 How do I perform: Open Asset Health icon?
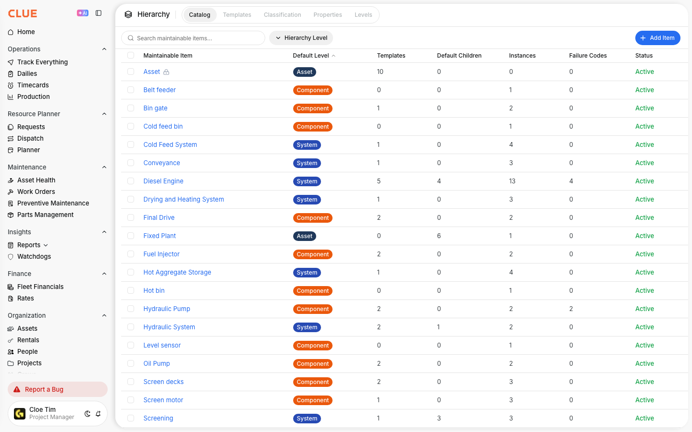pos(11,180)
